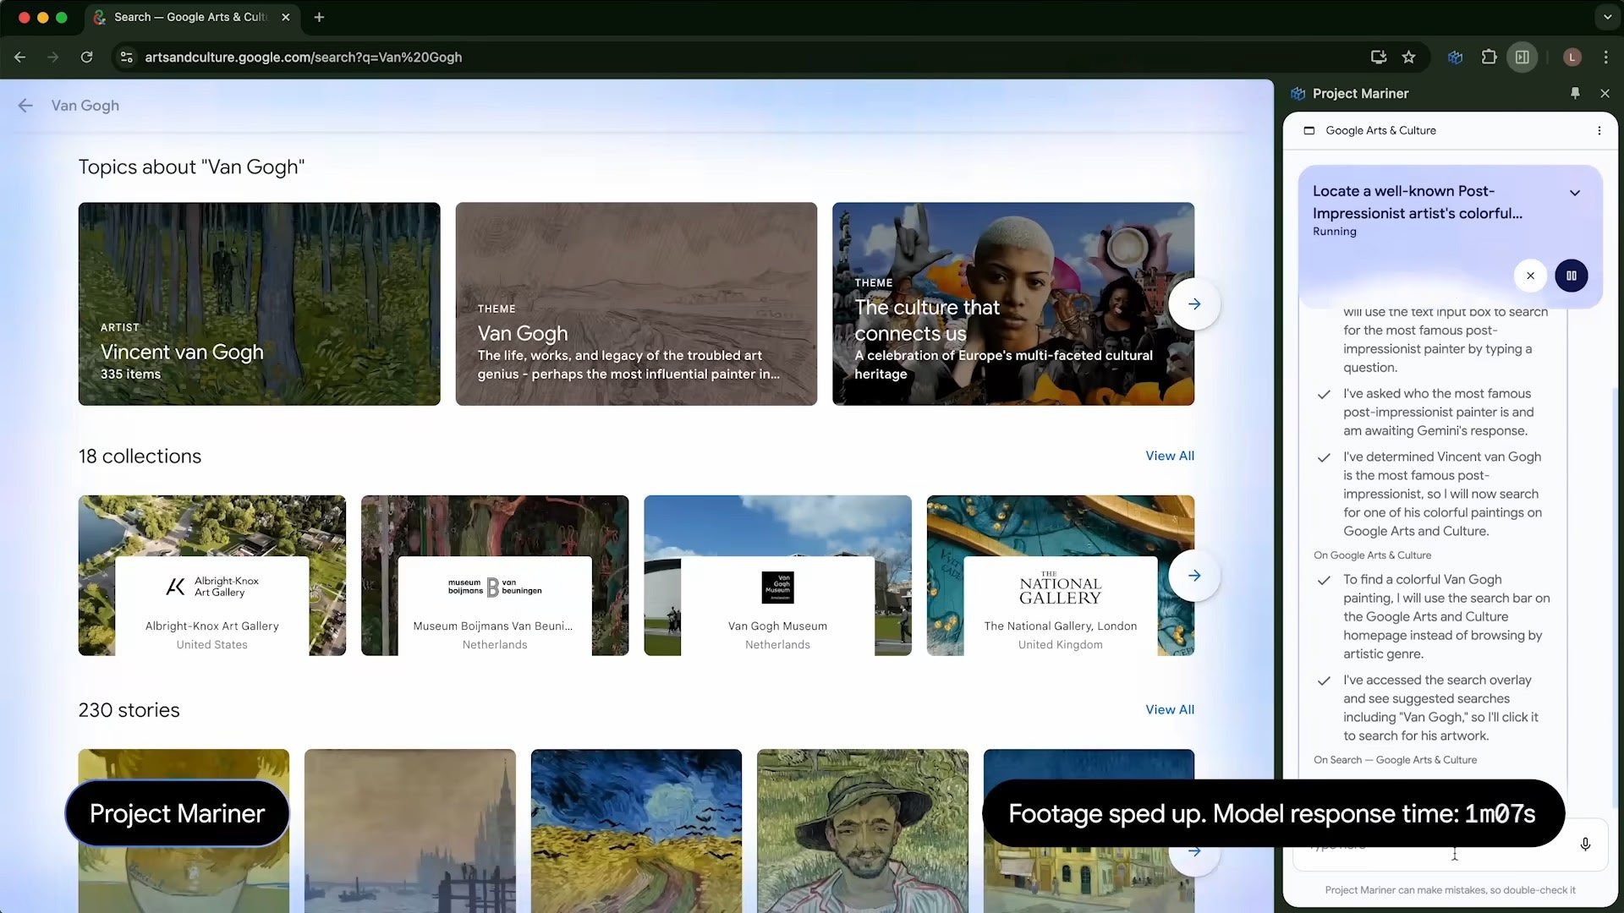Open the Chrome extensions puzzle icon
The image size is (1624, 913).
(1489, 57)
